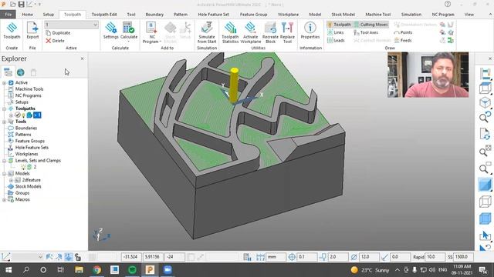Expand the 2dfeature model node
The width and height of the screenshot is (494, 277).
pyautogui.click(x=11, y=180)
